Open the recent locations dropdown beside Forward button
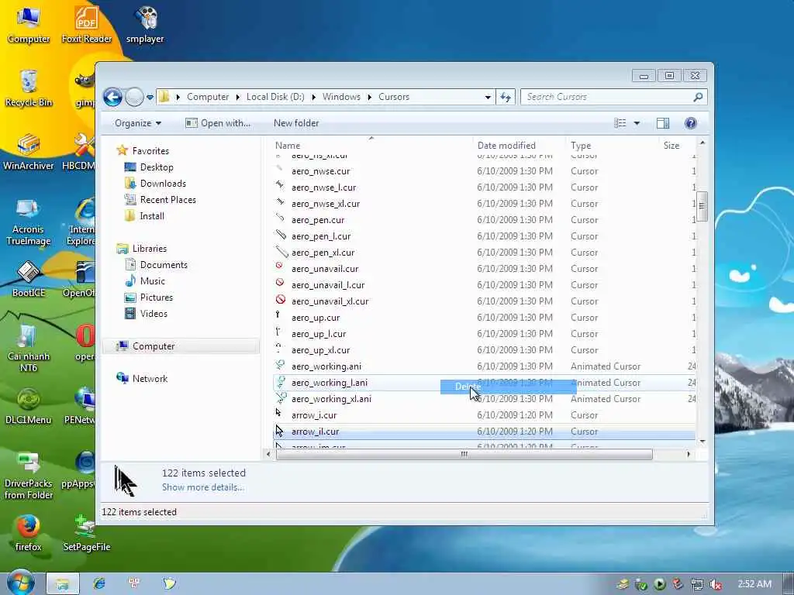The image size is (794, 595). (150, 97)
